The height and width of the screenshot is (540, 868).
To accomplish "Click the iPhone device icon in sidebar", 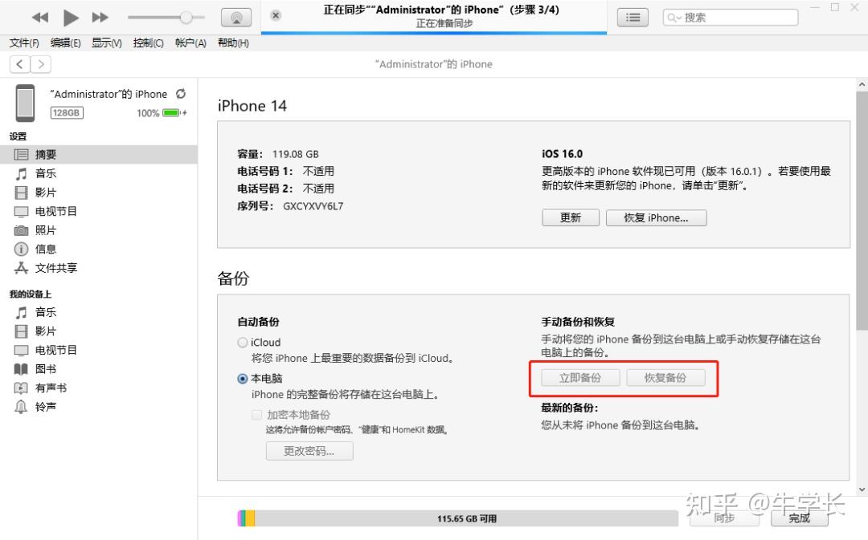I will 25,103.
